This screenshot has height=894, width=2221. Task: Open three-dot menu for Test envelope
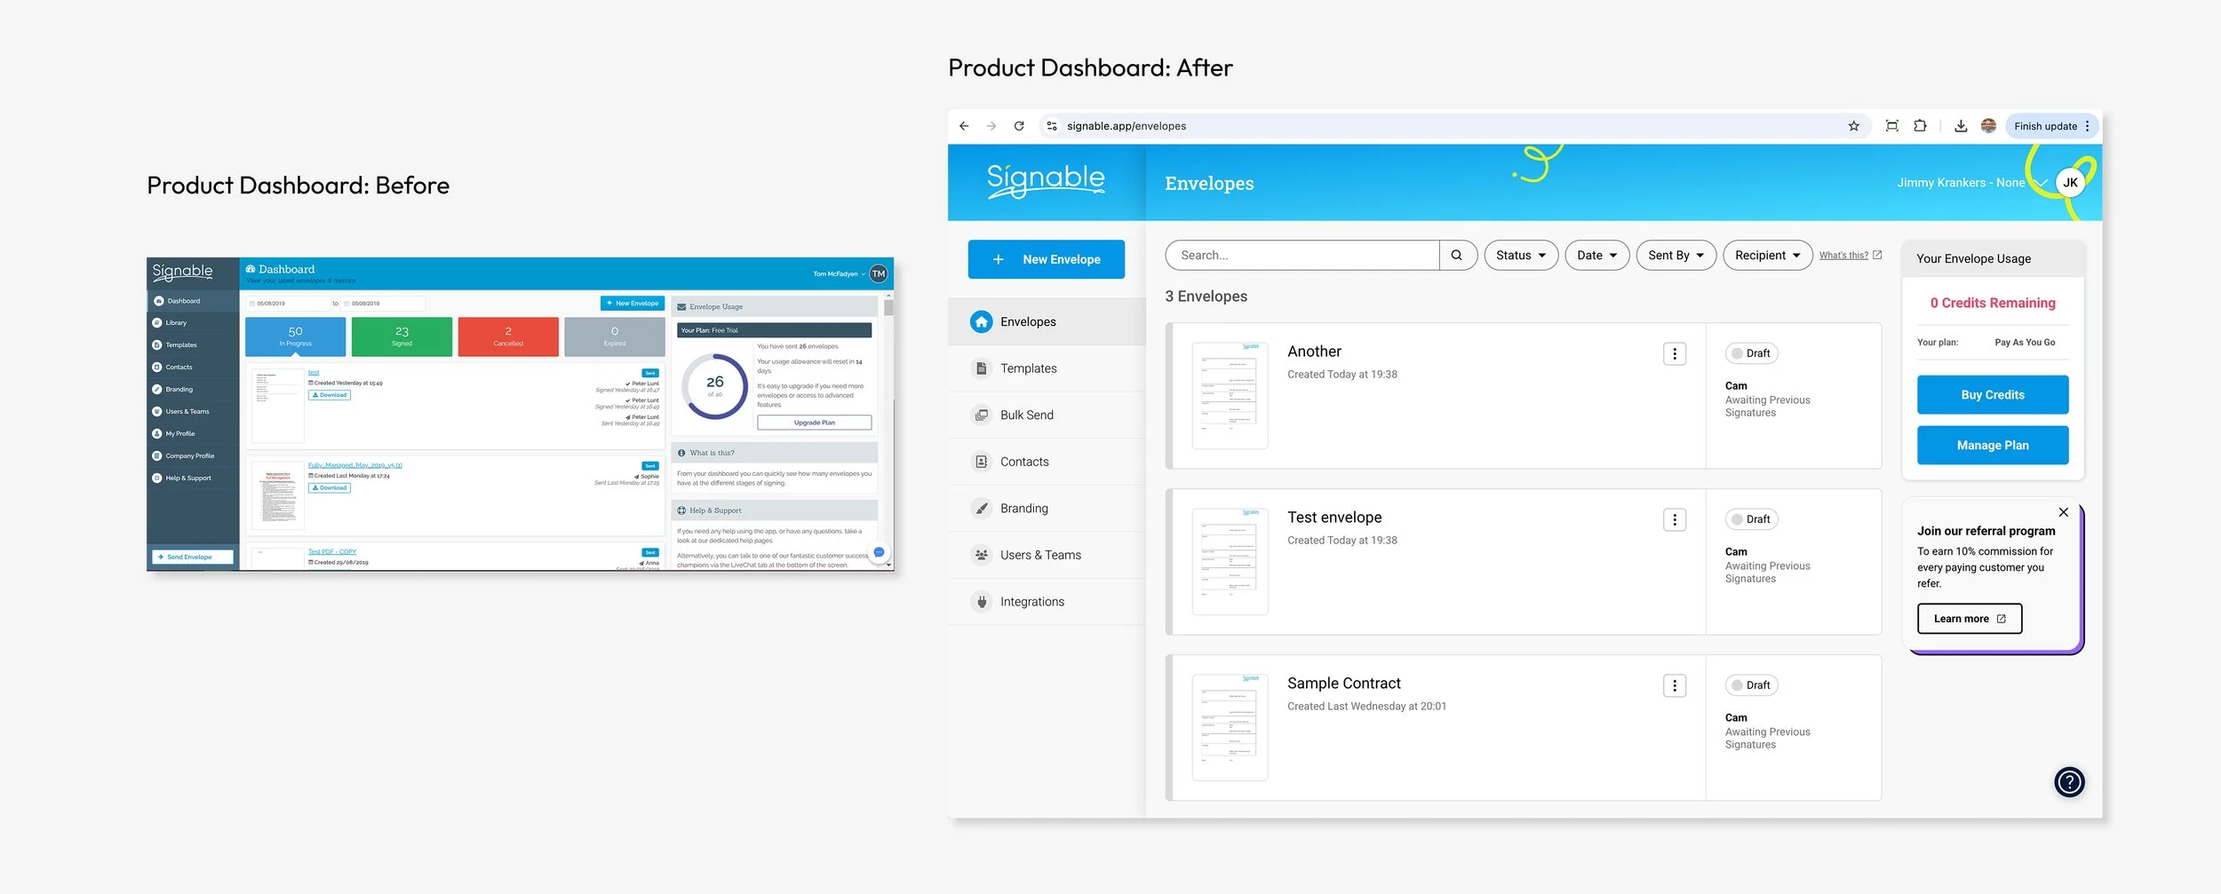tap(1675, 520)
